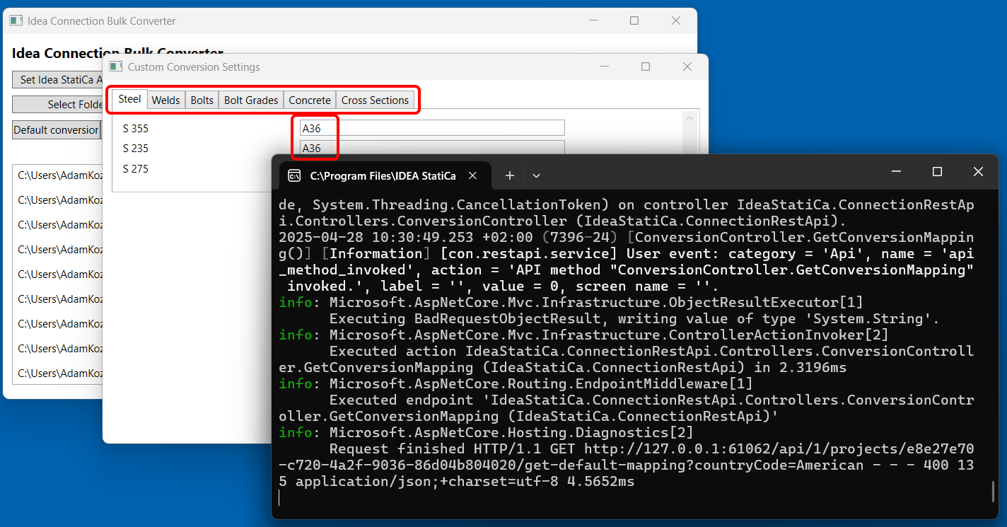The width and height of the screenshot is (1007, 527).
Task: Focus the A36 field for S 235
Action: coord(433,148)
